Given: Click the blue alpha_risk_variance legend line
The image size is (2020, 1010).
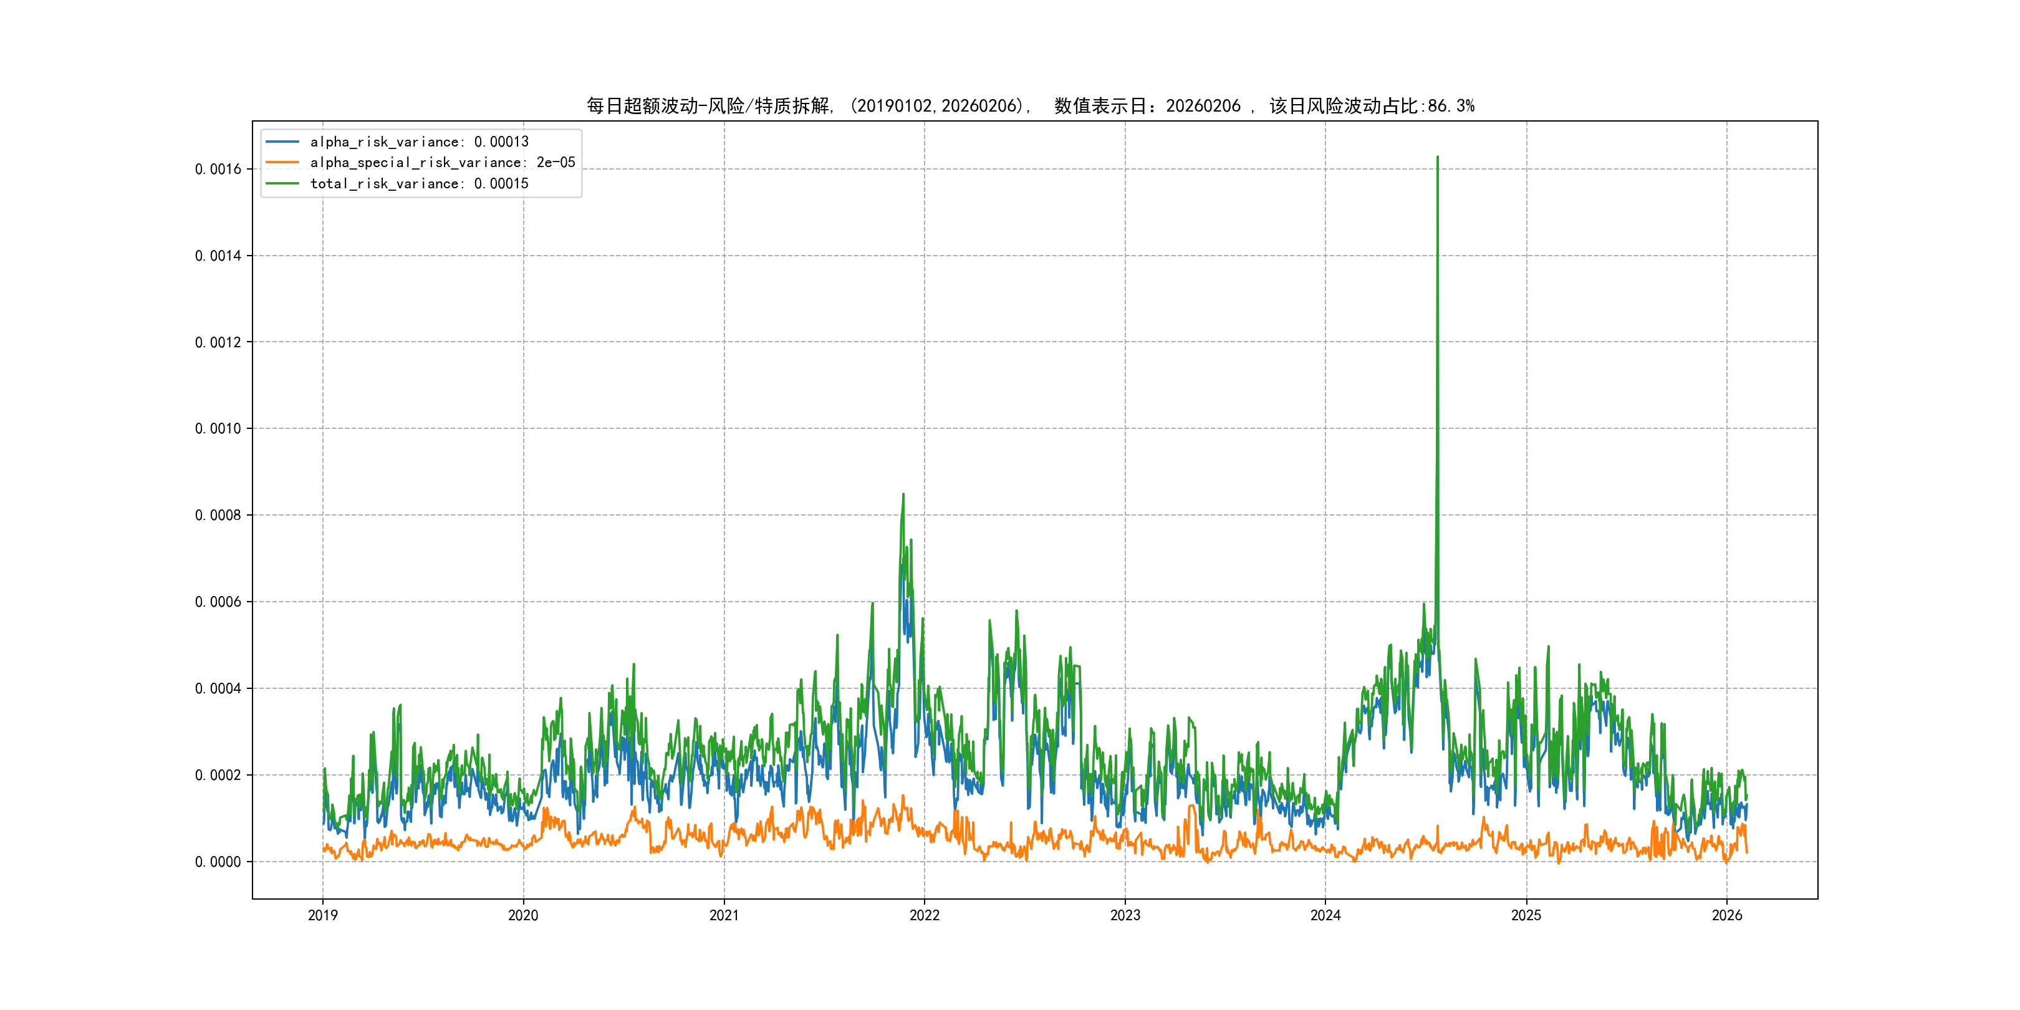Looking at the screenshot, I should tap(282, 142).
